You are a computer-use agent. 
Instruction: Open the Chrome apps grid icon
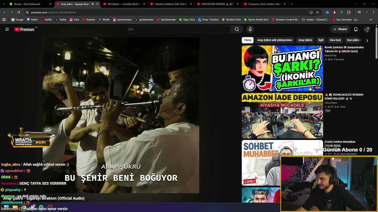4,20
